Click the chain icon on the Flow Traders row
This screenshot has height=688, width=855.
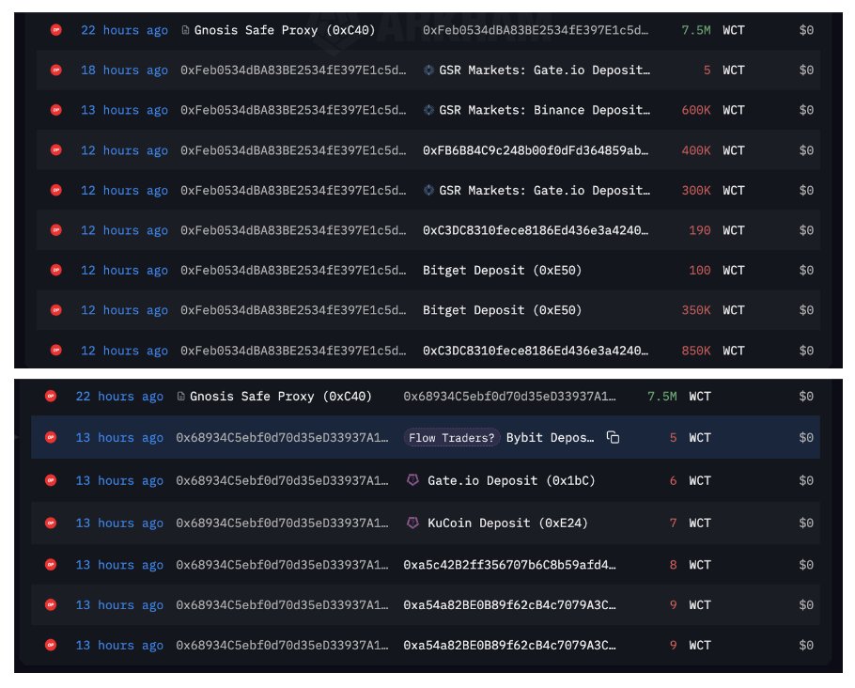coord(51,437)
